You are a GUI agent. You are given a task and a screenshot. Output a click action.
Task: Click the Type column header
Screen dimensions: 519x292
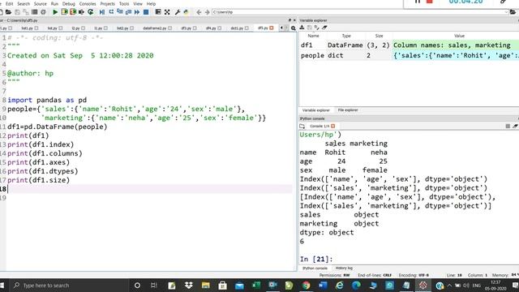tap(346, 36)
